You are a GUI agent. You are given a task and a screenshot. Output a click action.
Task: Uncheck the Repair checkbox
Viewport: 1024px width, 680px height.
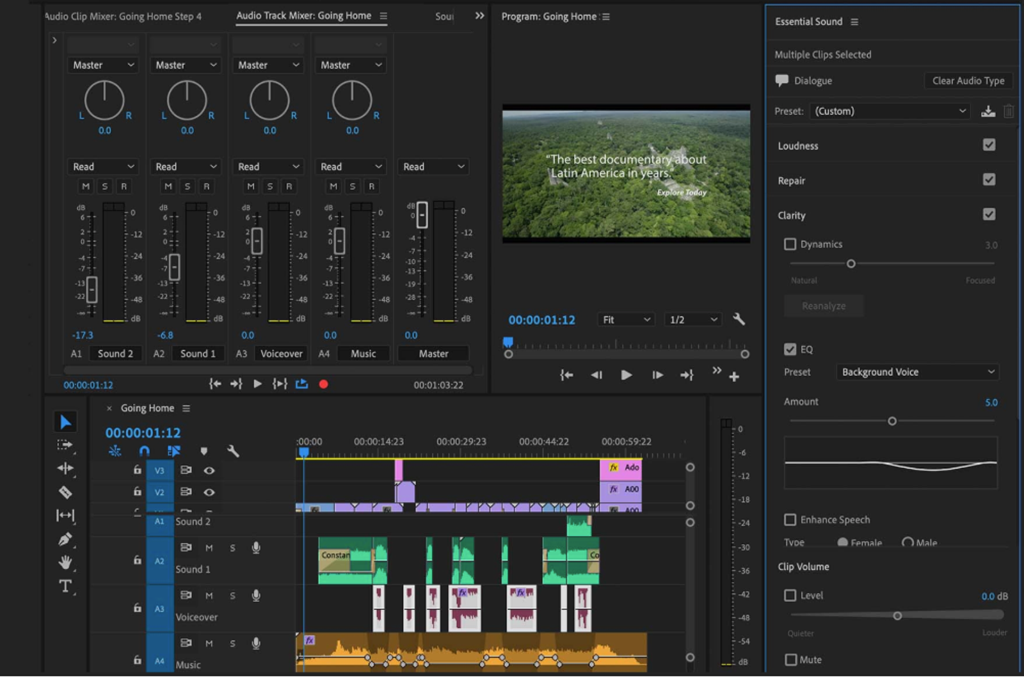pos(989,180)
